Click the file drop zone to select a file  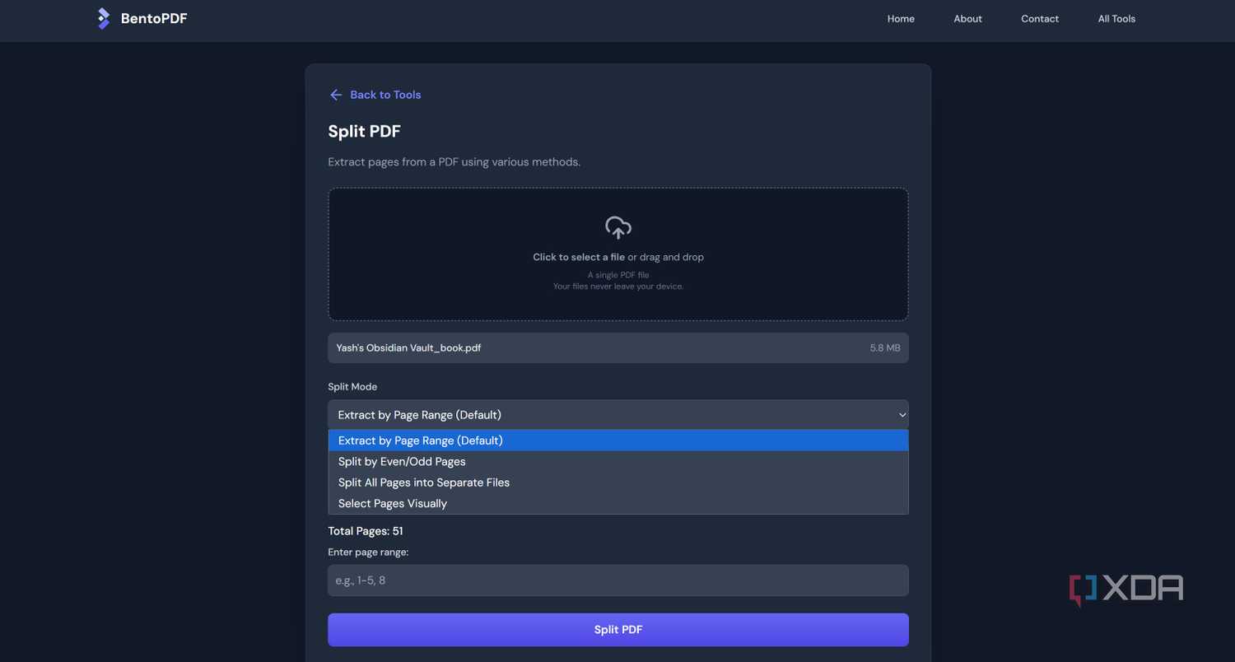tap(618, 254)
